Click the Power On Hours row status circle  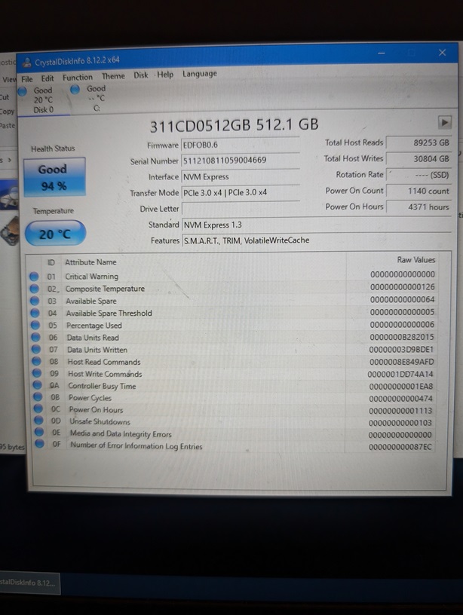click(38, 408)
